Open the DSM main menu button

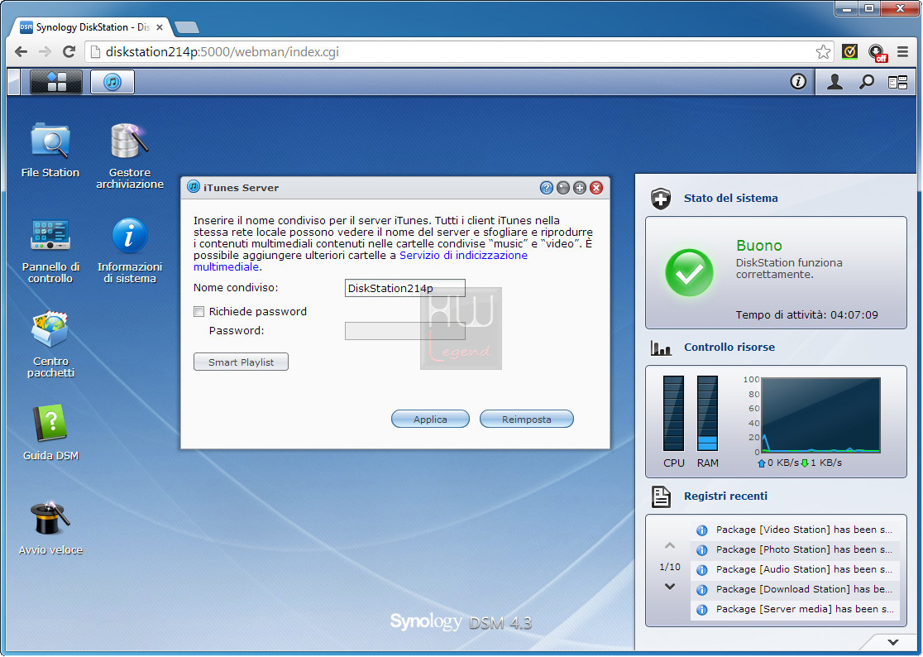pos(56,82)
